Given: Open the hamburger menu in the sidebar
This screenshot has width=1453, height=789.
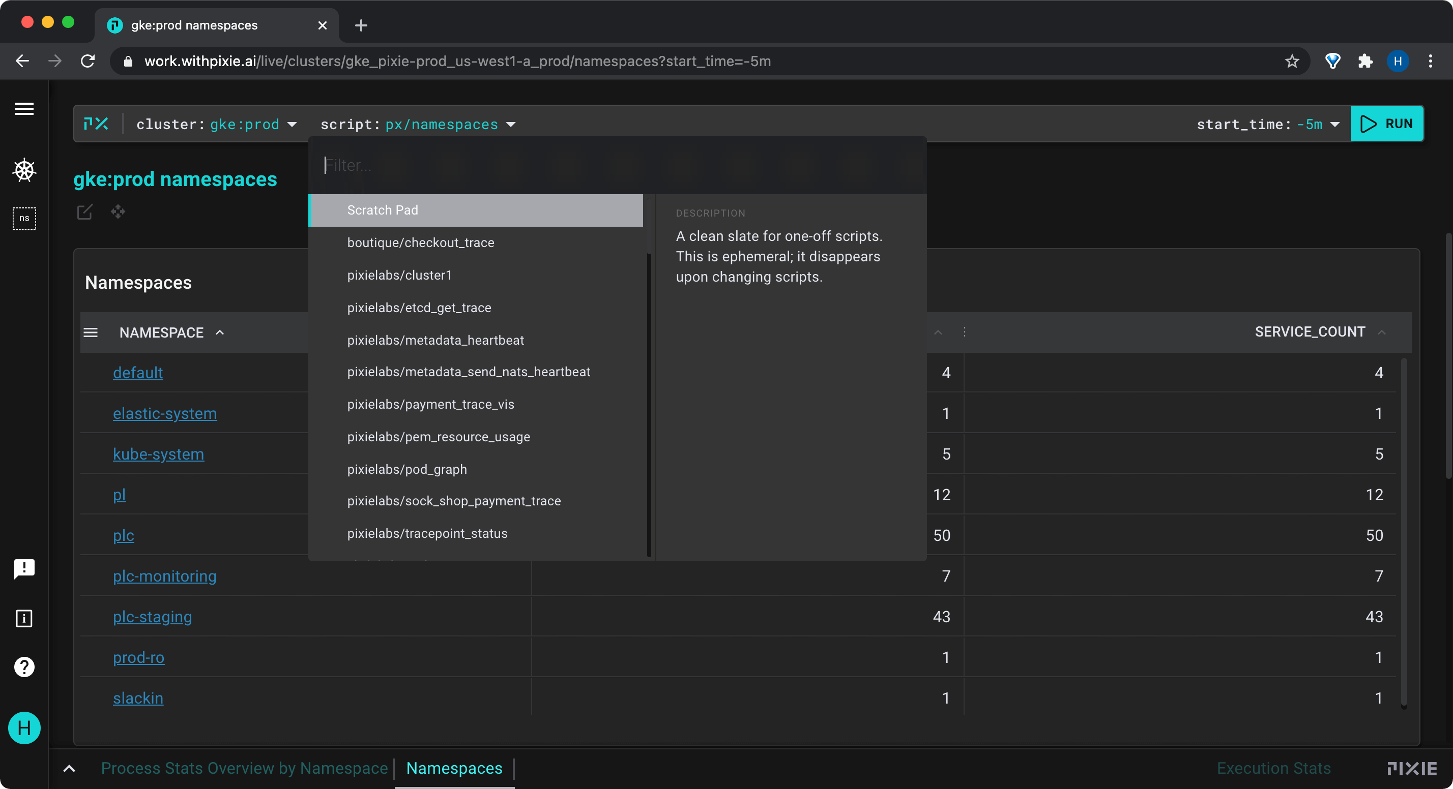Looking at the screenshot, I should tap(24, 109).
